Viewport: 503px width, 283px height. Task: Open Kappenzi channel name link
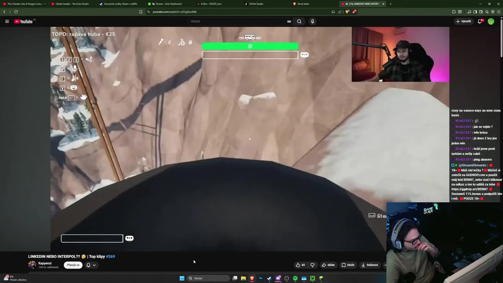[x=45, y=263]
